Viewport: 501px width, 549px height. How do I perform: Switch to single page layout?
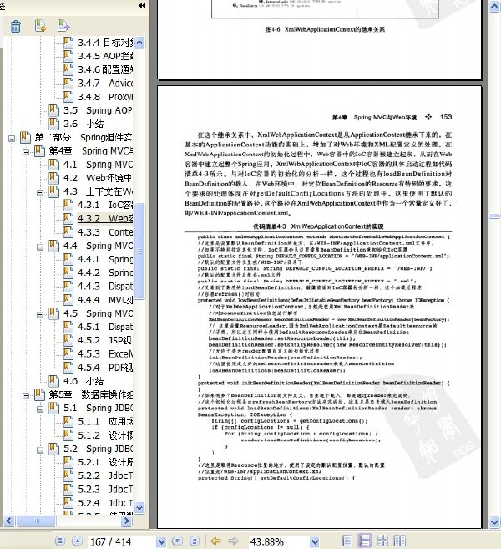347,541
